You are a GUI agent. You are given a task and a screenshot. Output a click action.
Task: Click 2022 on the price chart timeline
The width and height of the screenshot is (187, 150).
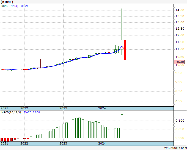point(24,108)
